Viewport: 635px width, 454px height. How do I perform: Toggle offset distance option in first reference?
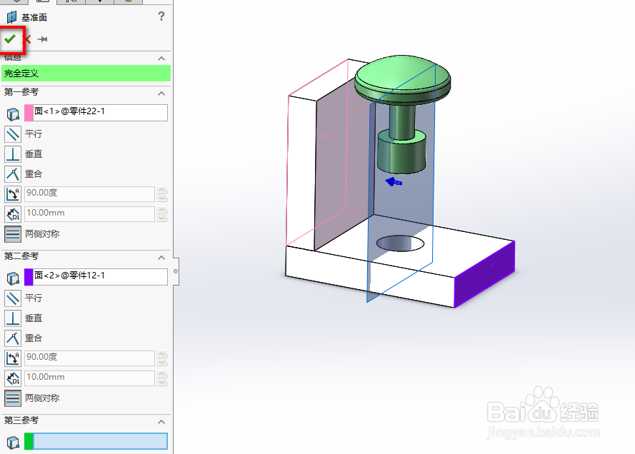[x=13, y=213]
